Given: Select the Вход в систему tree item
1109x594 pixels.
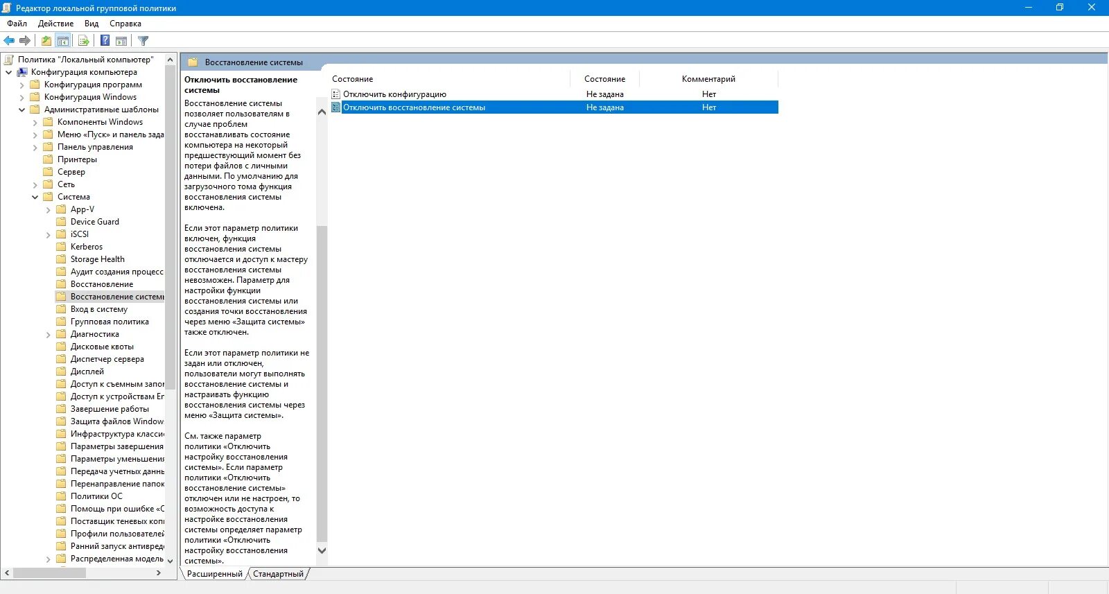Looking at the screenshot, I should (x=99, y=309).
